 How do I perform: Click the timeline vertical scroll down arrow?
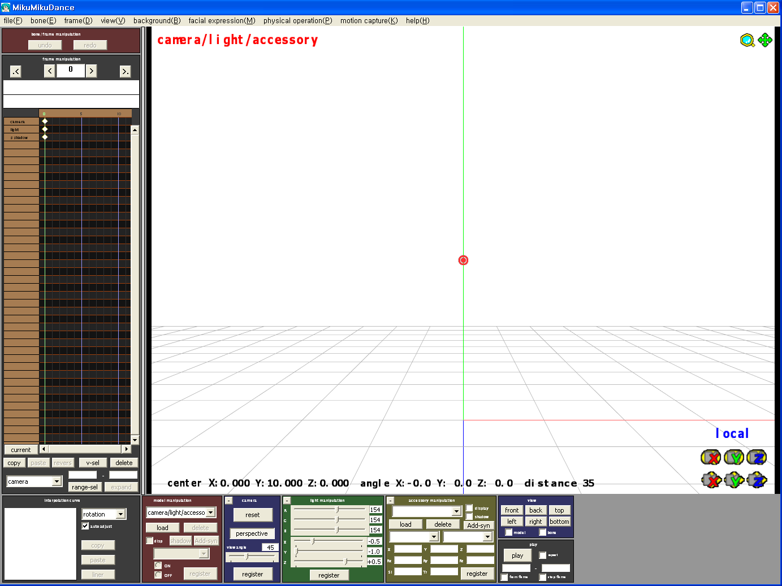point(135,440)
